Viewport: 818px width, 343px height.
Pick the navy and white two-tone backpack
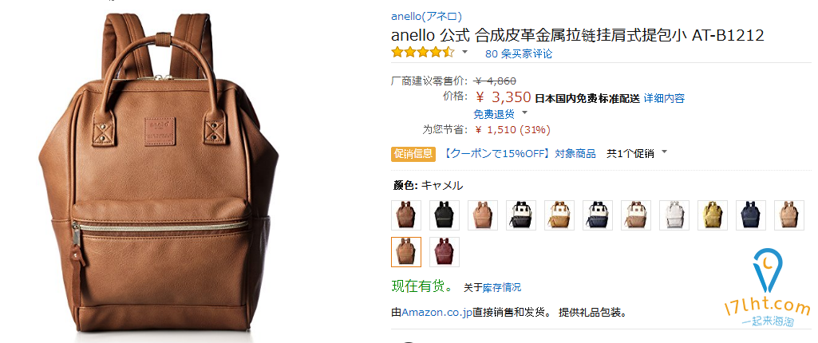[x=598, y=215]
